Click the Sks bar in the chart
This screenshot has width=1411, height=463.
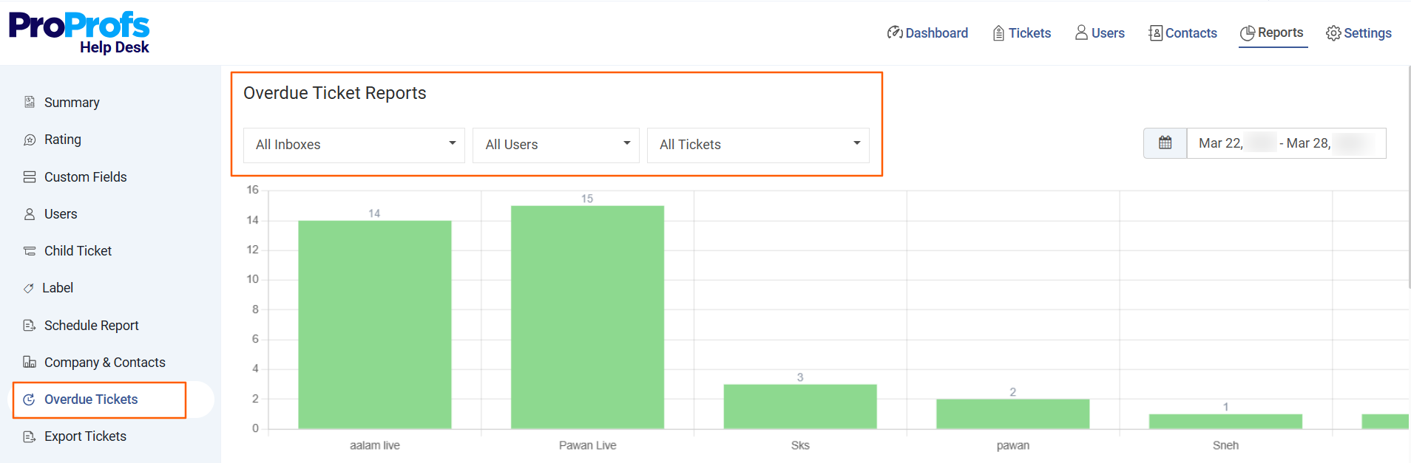coord(800,406)
